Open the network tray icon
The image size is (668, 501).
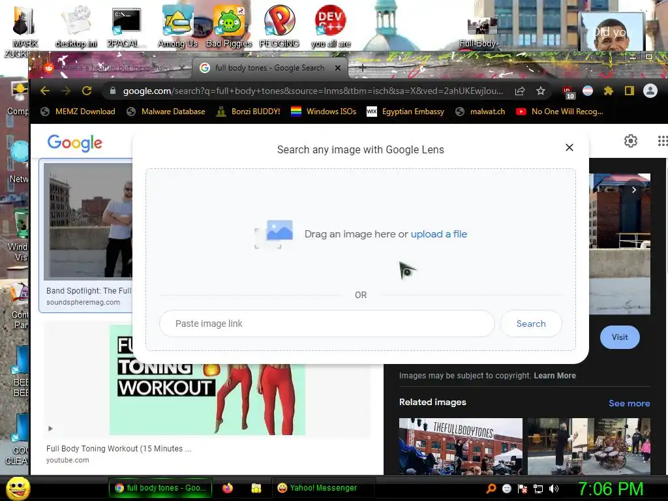coord(538,489)
